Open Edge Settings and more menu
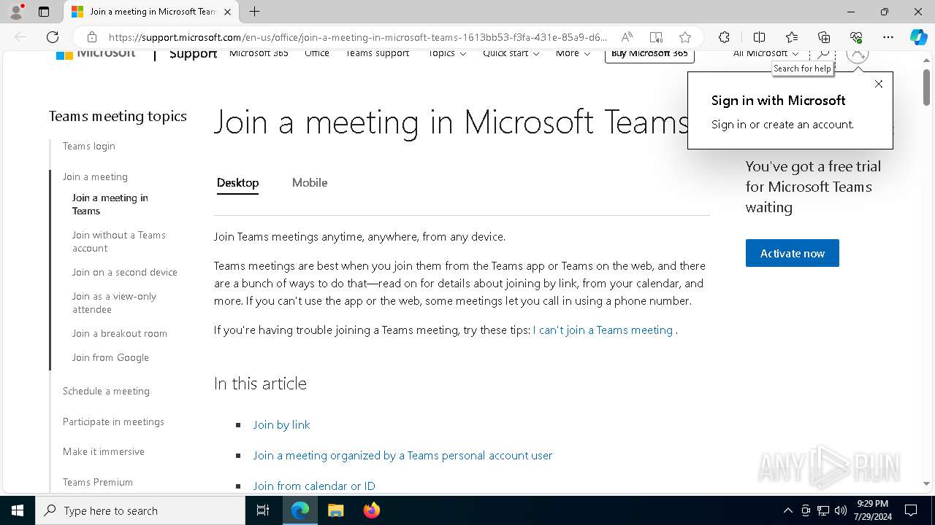Image resolution: width=935 pixels, height=525 pixels. pyautogui.click(x=888, y=37)
